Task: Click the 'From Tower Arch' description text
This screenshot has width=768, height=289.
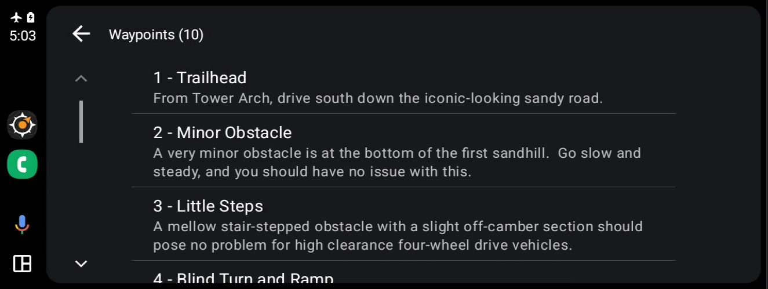Action: (378, 98)
